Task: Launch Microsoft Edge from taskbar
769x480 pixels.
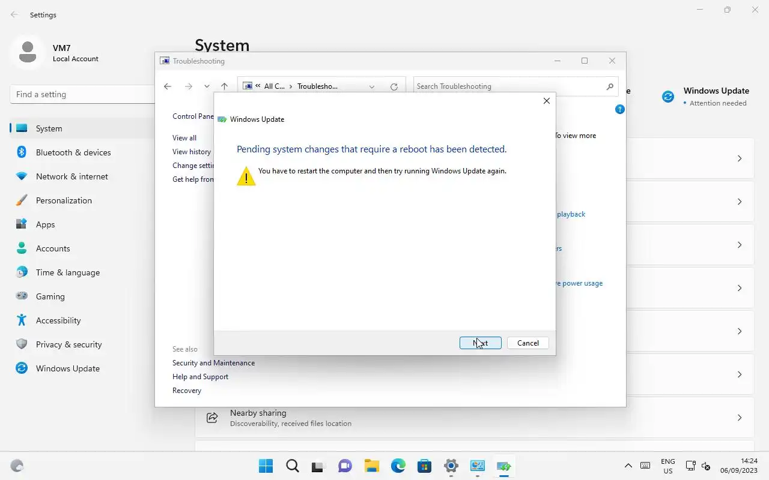Action: pos(398,466)
